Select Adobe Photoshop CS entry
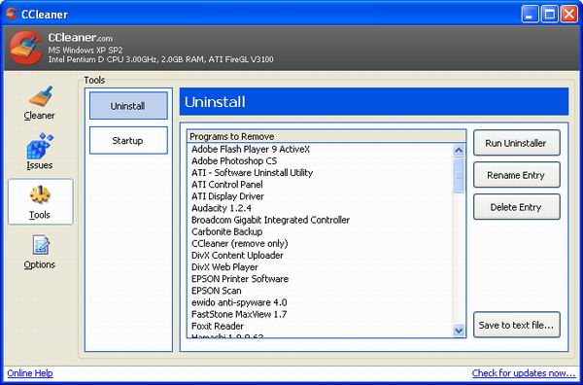583x385 pixels. (234, 161)
